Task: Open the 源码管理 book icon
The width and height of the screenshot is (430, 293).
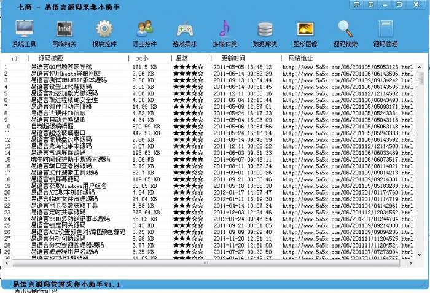Action: coord(385,28)
